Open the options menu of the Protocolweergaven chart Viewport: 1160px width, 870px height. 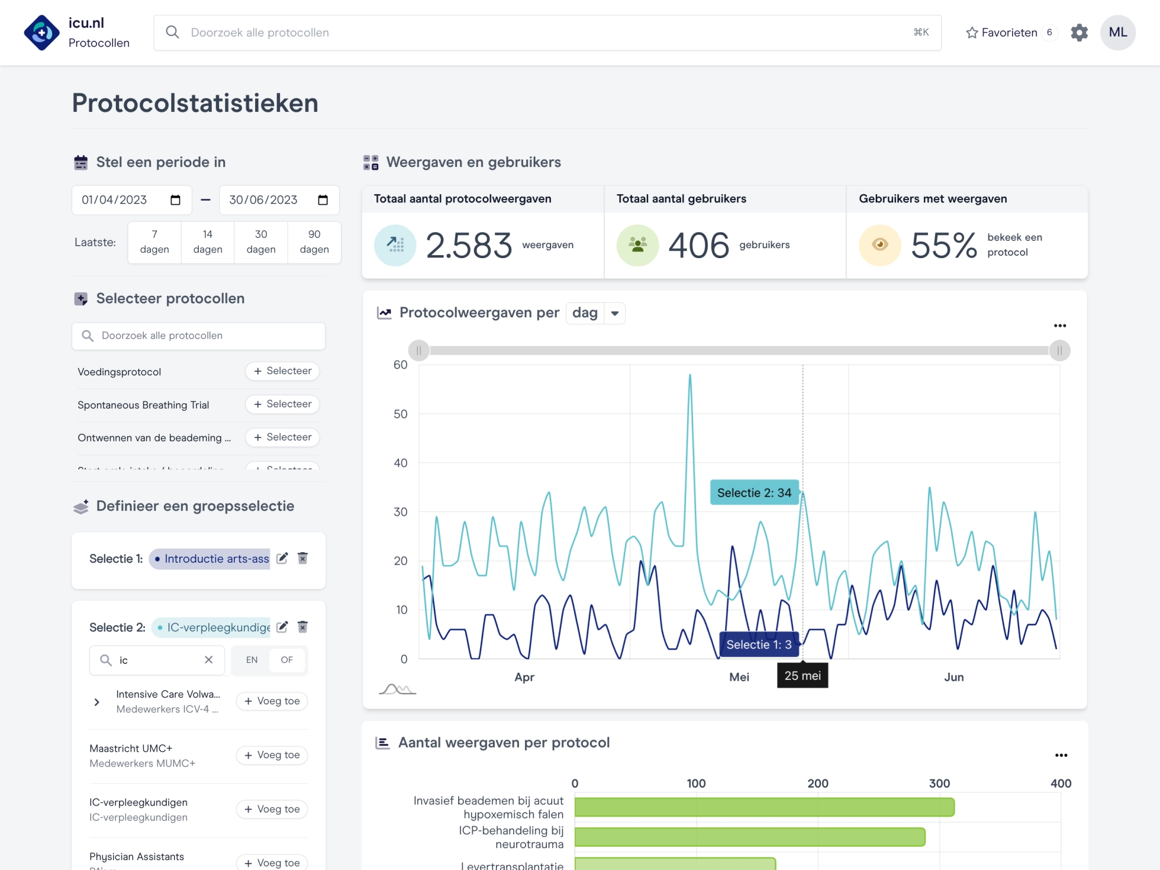[x=1061, y=325]
